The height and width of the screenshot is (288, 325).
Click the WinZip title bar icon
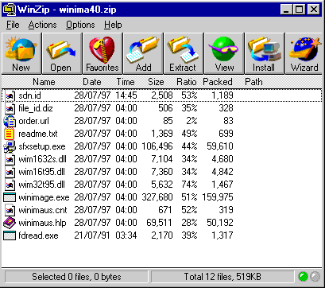[9, 10]
